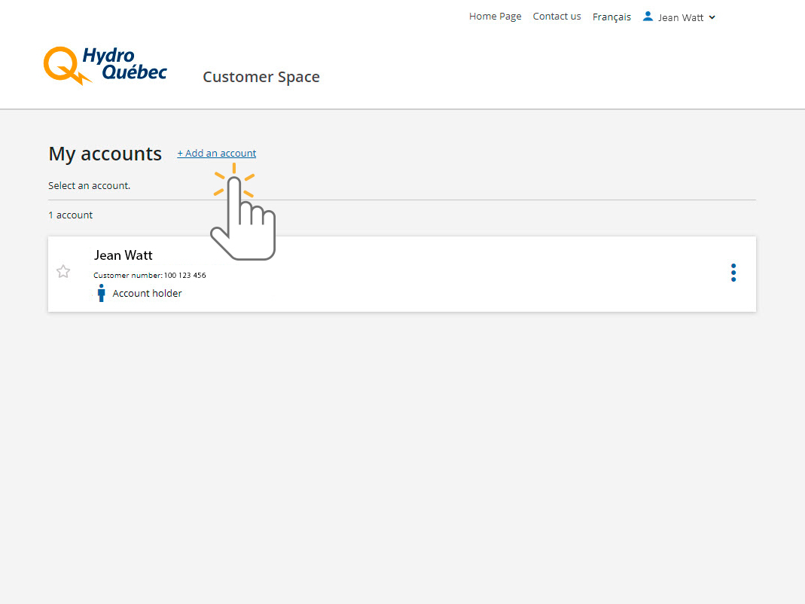This screenshot has width=805, height=604.
Task: Click the blue account holder person icon
Action: [102, 293]
